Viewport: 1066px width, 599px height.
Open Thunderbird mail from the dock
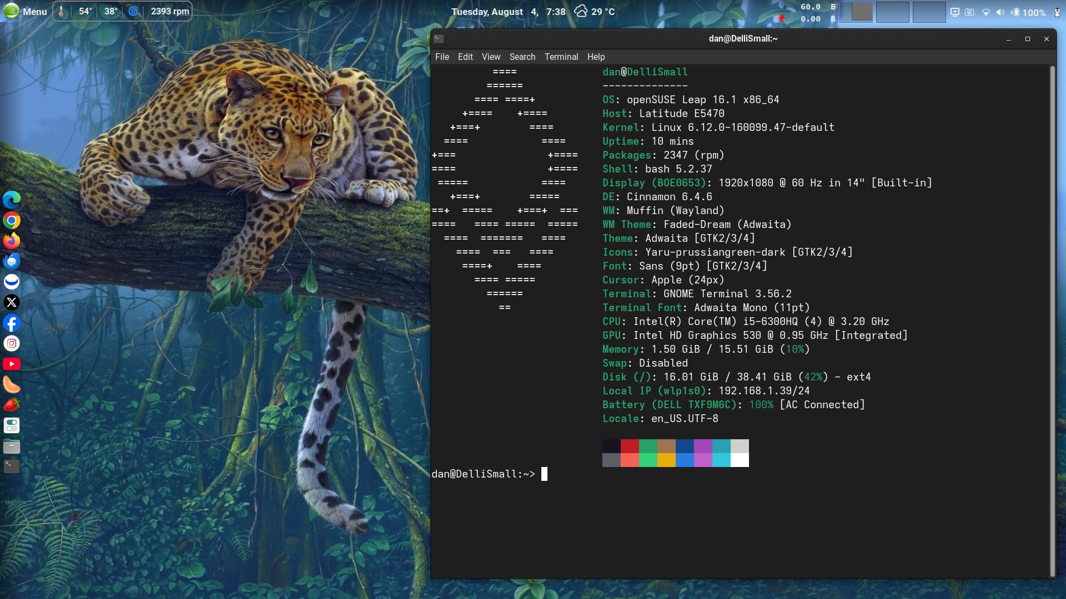pyautogui.click(x=12, y=261)
